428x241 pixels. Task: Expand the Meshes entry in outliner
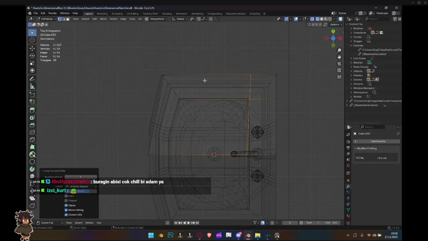351,63
